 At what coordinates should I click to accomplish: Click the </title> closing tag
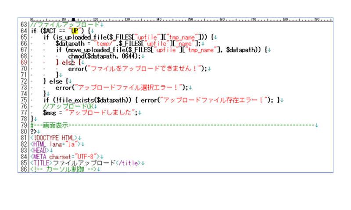pyautogui.click(x=129, y=163)
